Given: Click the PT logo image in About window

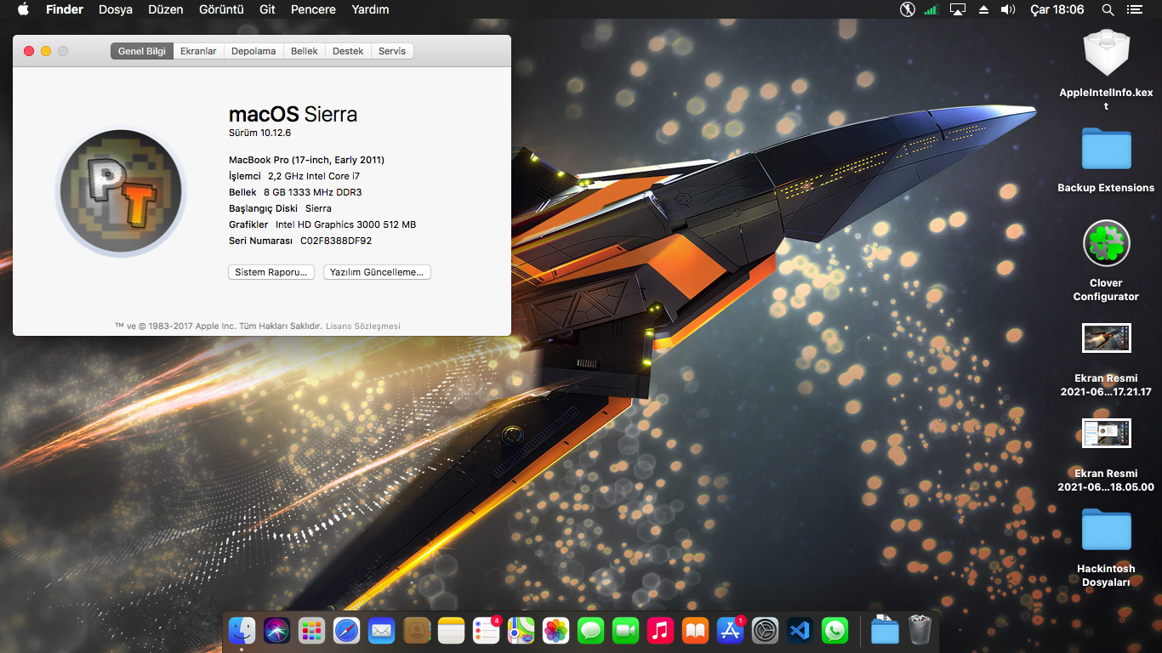Looking at the screenshot, I should coord(122,191).
